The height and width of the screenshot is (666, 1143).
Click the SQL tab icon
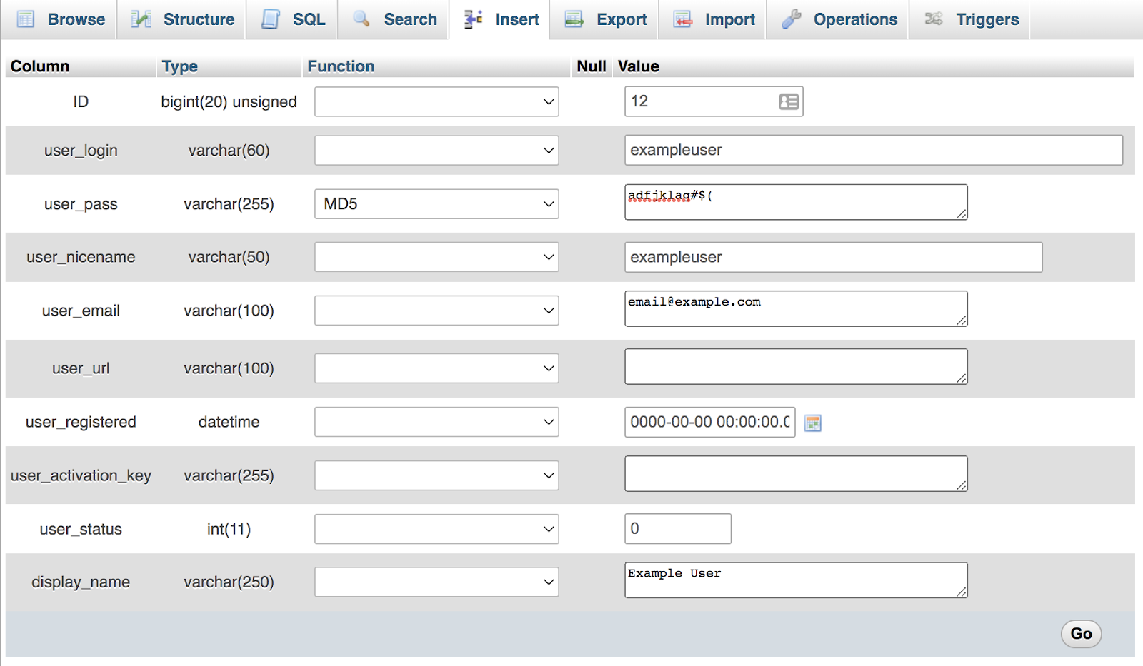tap(269, 19)
